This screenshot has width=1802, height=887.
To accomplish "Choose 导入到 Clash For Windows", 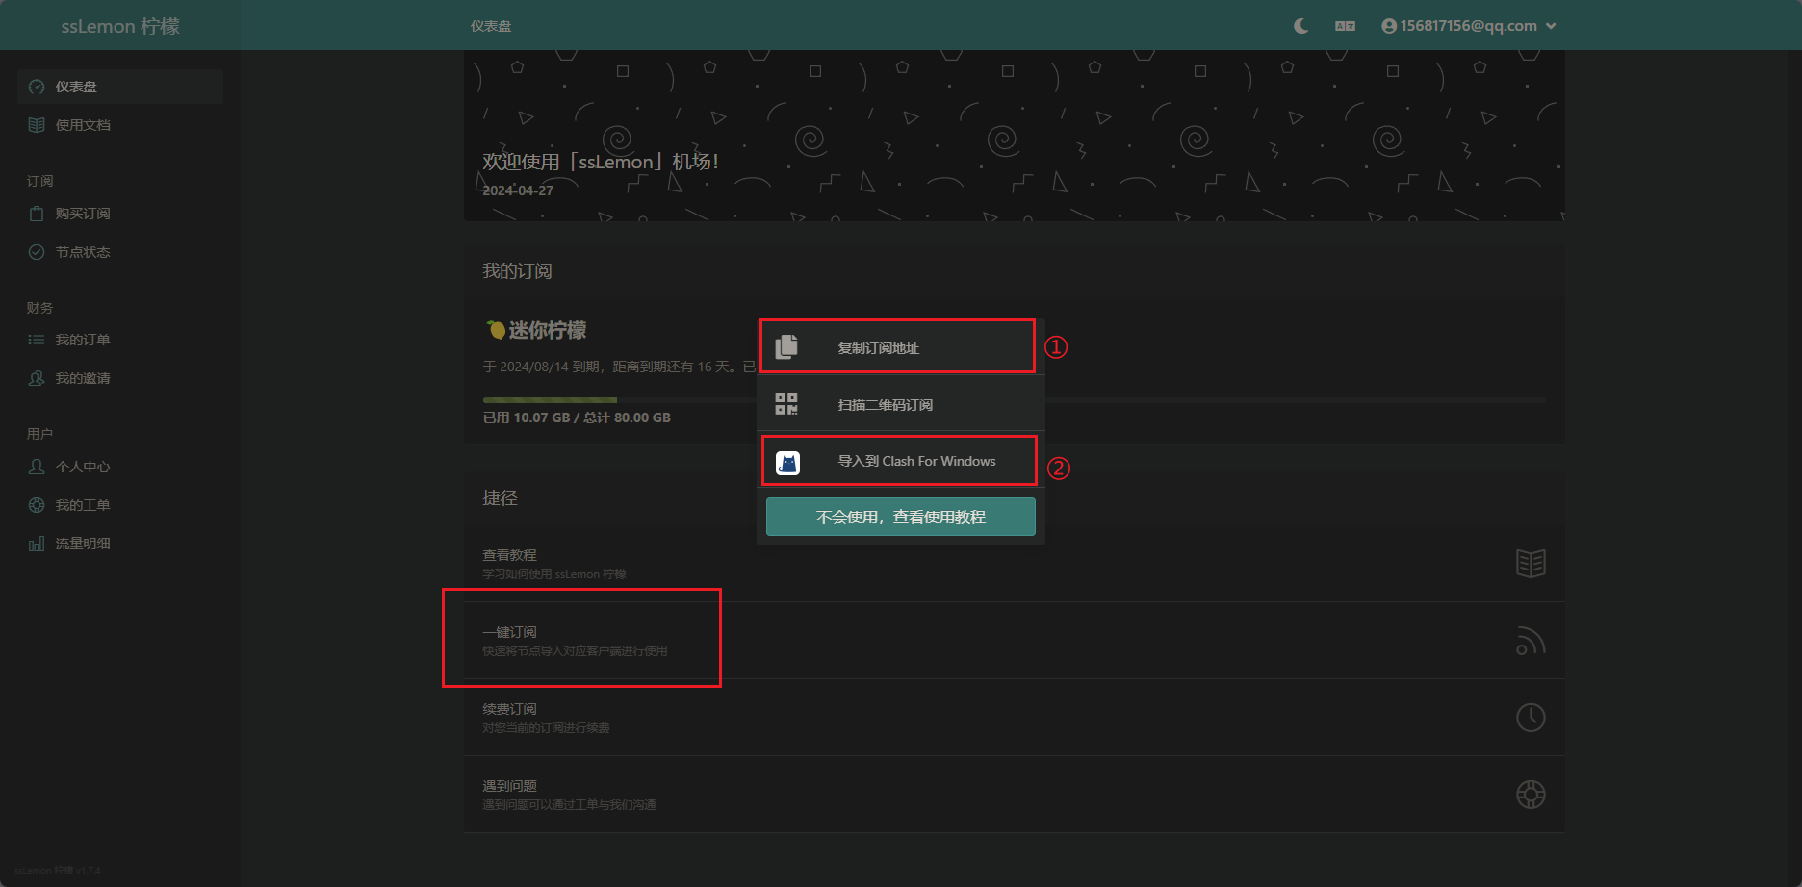I will pos(899,461).
